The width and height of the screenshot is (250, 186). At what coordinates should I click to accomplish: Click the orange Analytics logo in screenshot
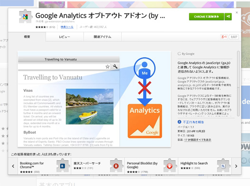145,121
